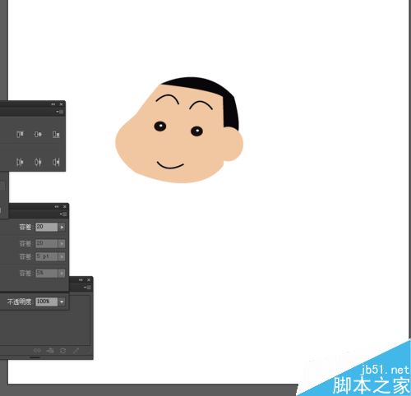This screenshot has width=411, height=396.
Task: Click the go to link icon
Action: 50,351
